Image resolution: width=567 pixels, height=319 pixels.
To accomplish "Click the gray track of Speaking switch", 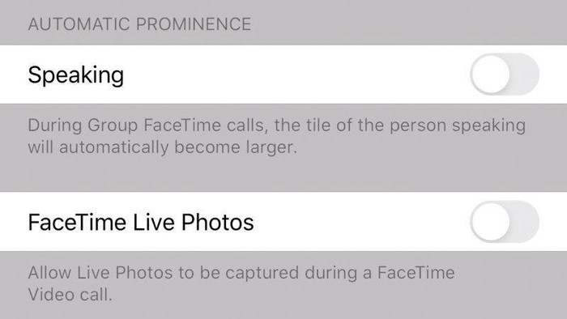I will [525, 74].
